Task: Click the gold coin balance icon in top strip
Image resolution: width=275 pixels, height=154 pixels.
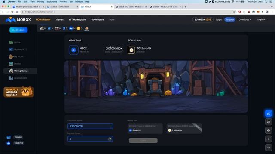Action: [x=78, y=28]
